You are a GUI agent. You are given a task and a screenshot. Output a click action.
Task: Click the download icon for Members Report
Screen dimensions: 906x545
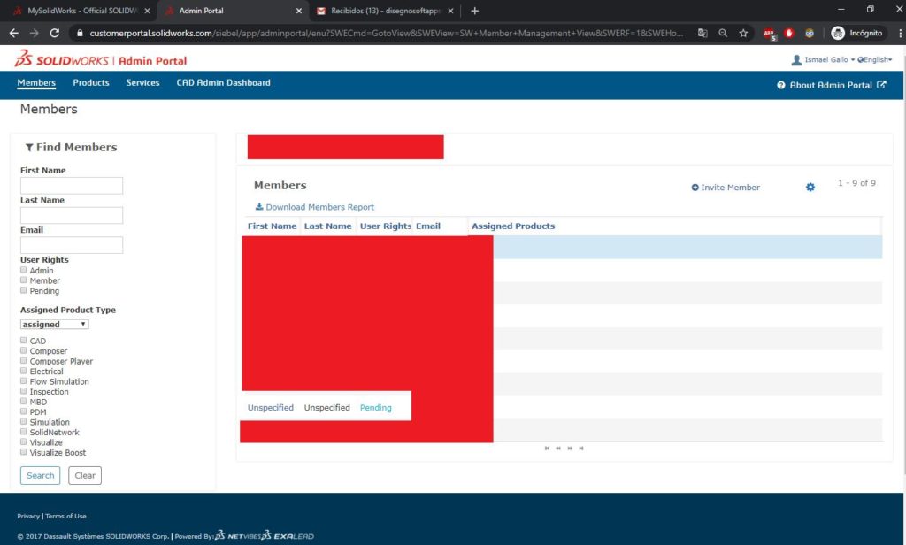coord(259,206)
